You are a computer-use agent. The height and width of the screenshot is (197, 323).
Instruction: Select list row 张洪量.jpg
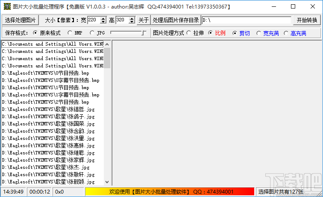coord(53,138)
